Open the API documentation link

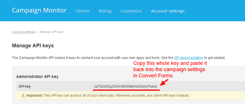189,58
